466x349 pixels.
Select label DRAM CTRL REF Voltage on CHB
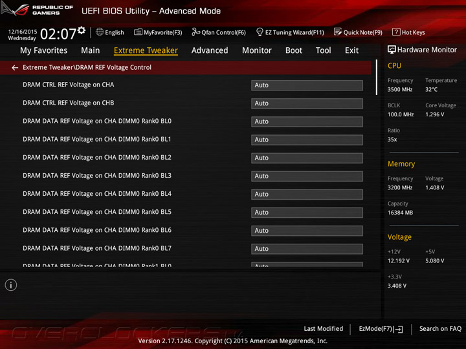coord(69,103)
